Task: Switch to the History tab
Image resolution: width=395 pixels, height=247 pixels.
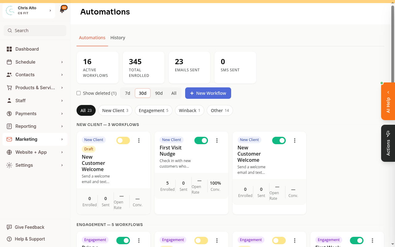Action: coord(118,38)
